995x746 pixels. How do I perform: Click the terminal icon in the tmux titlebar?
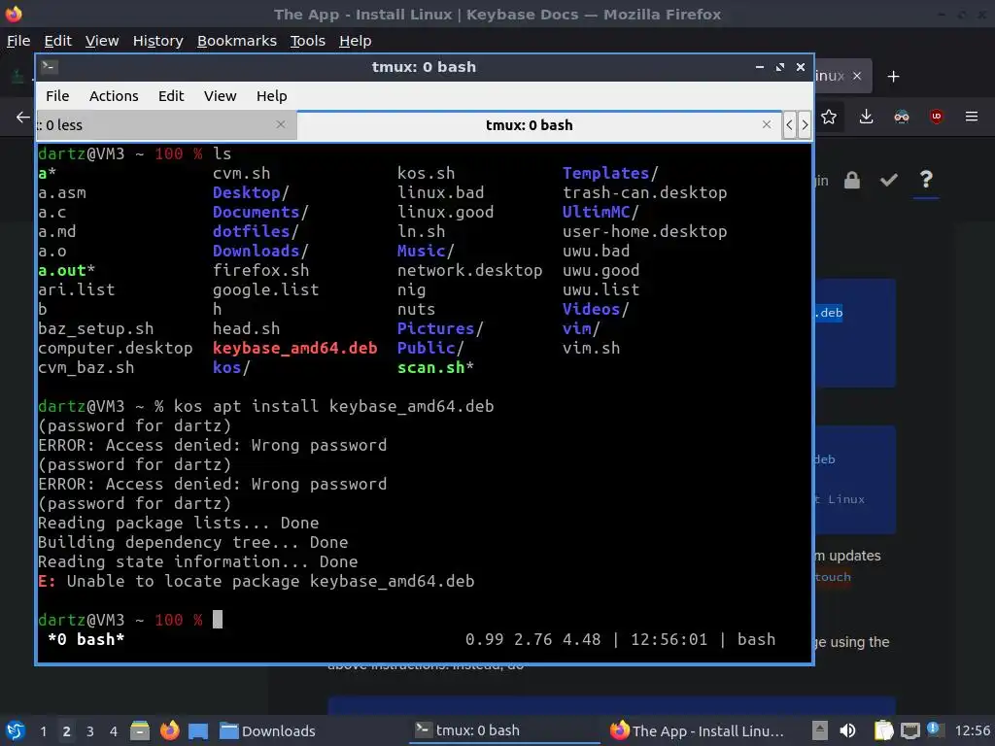(x=50, y=67)
